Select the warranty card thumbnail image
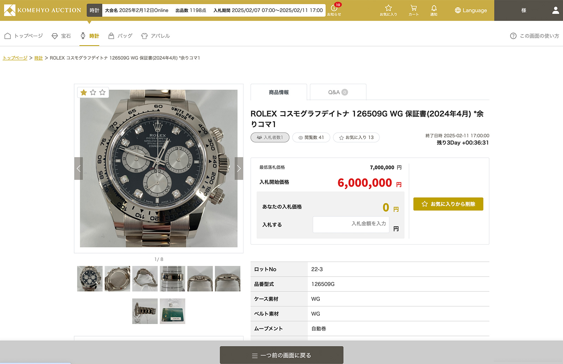Image resolution: width=563 pixels, height=364 pixels. (172, 311)
